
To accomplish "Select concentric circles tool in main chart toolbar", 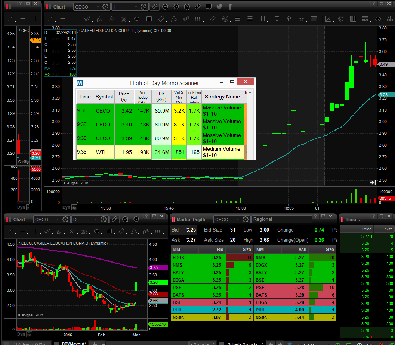I will click(x=225, y=19).
